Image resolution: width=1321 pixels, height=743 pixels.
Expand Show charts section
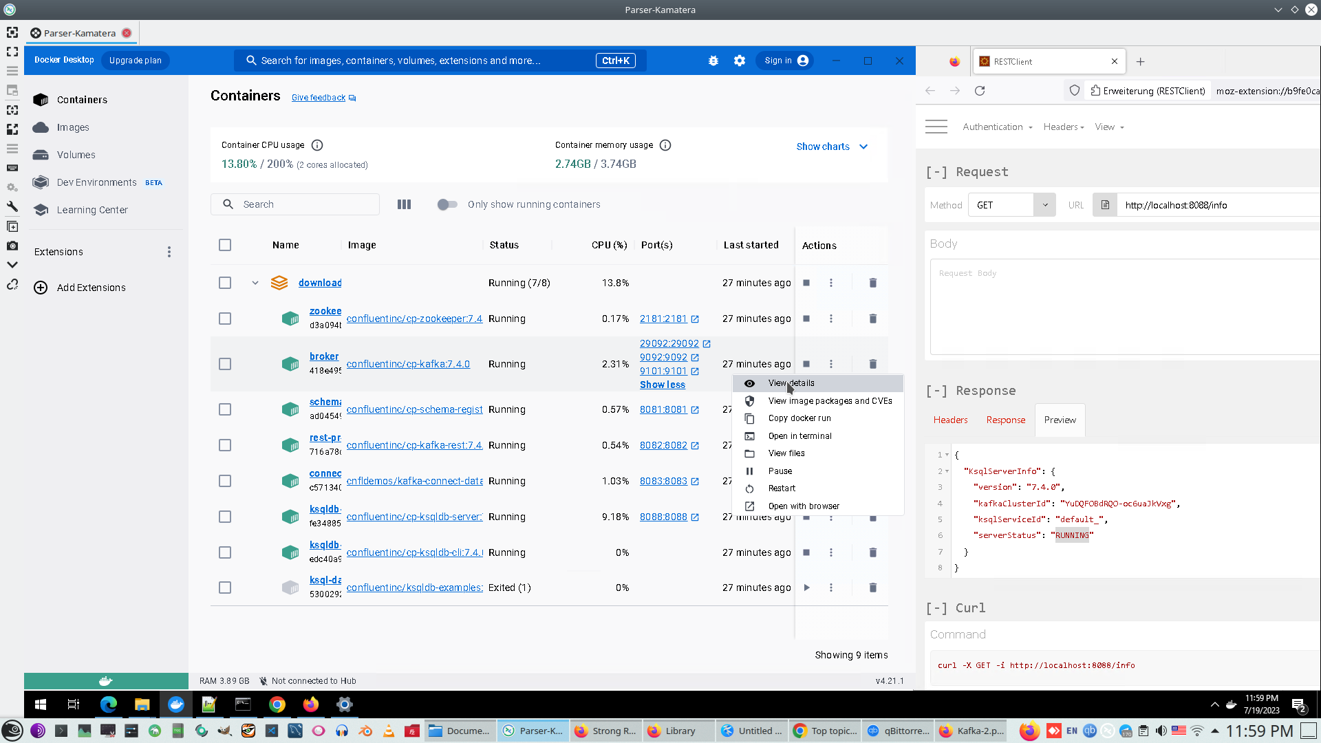click(832, 147)
